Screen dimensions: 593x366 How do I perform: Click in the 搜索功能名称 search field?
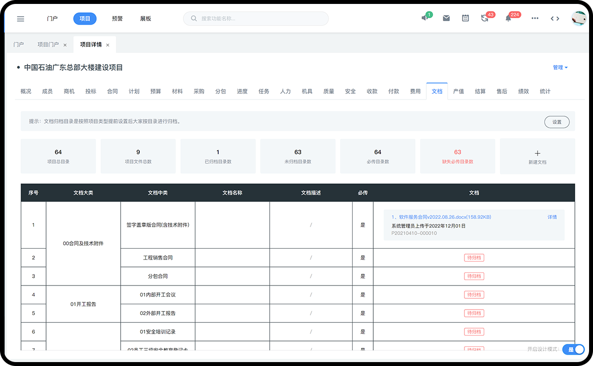[256, 19]
